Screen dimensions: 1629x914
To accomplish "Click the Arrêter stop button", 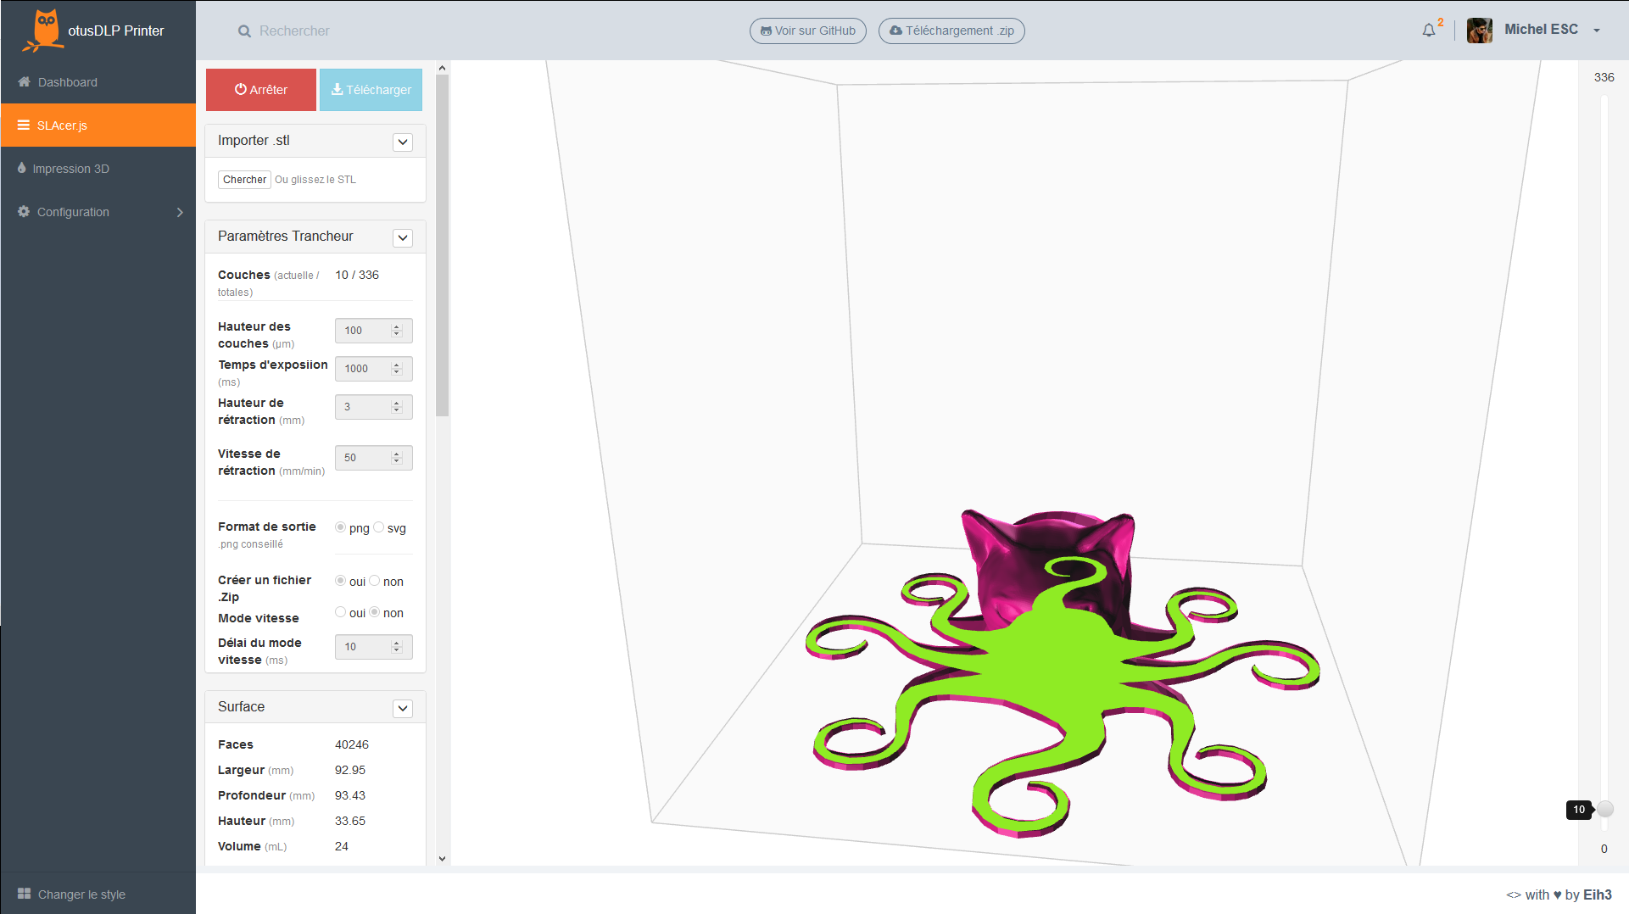I will (261, 90).
